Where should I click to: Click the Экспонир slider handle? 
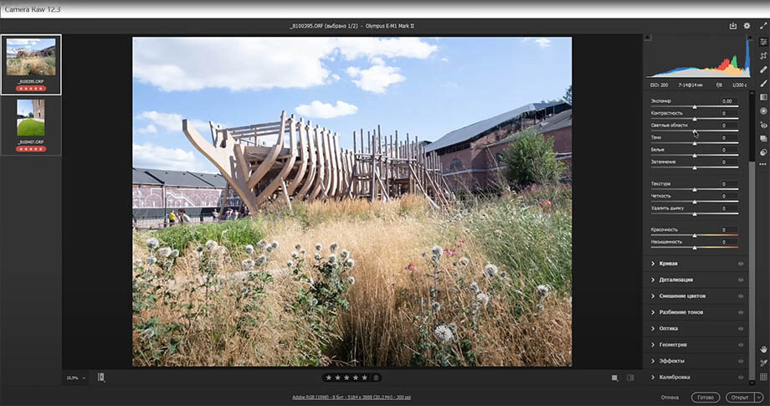(x=695, y=106)
